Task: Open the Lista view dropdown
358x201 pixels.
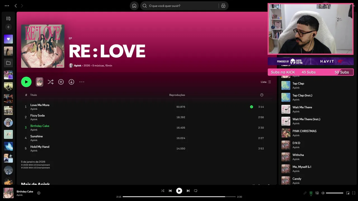Action: (x=266, y=82)
